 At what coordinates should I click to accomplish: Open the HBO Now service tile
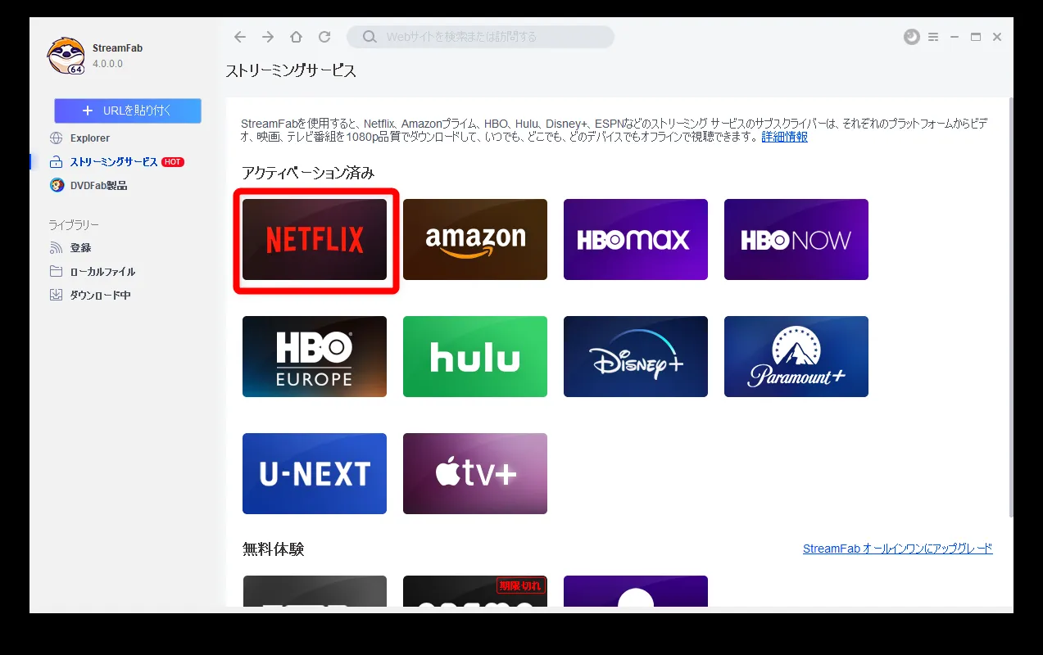[796, 239]
